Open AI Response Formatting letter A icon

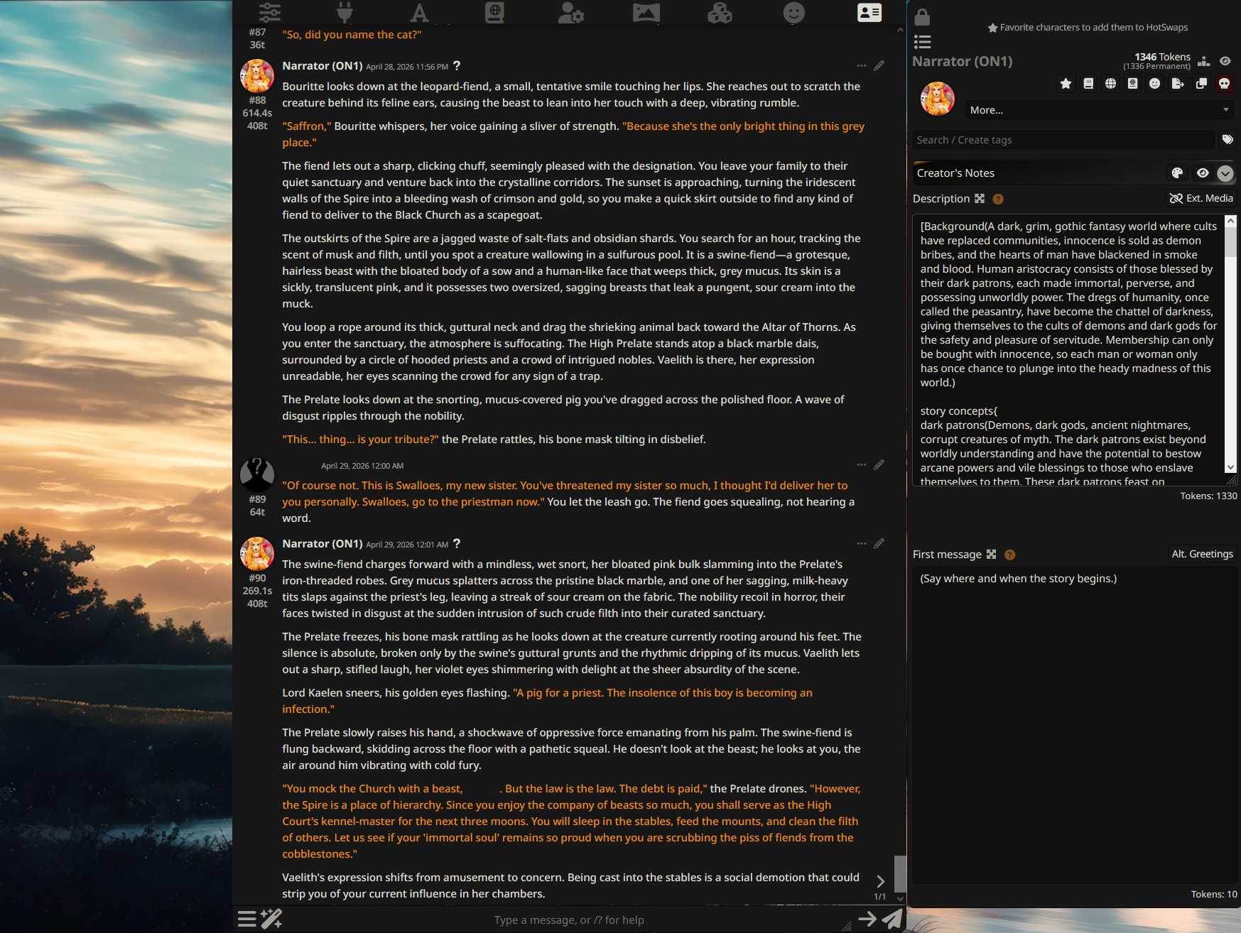[x=420, y=12]
